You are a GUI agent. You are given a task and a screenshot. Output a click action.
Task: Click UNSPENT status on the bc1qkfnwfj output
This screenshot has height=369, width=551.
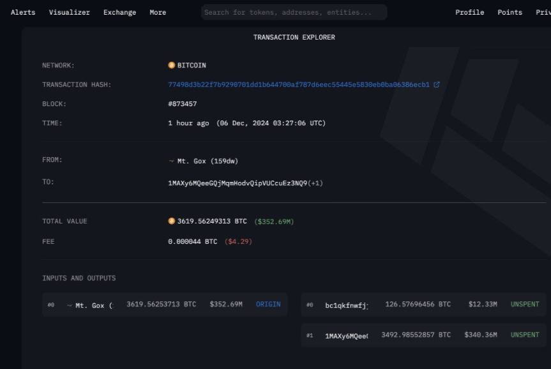[525, 305]
